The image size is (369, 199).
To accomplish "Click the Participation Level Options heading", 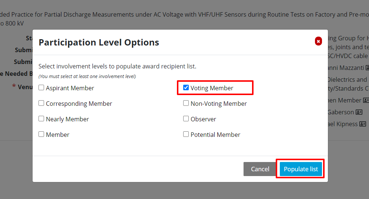I will (x=99, y=42).
